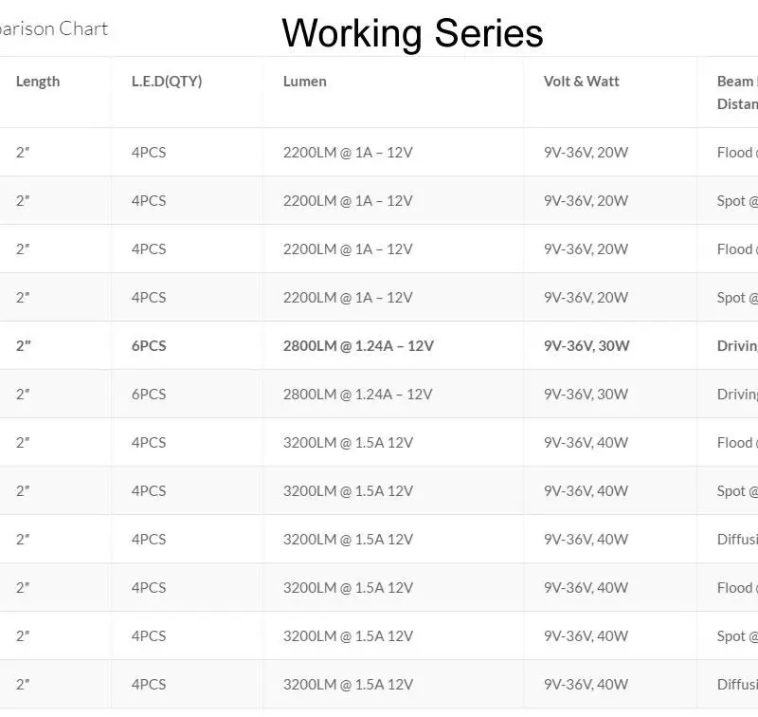Image resolution: width=758 pixels, height=717 pixels.
Task: Click the bold 9V-36V, 30W cell
Action: (x=587, y=346)
